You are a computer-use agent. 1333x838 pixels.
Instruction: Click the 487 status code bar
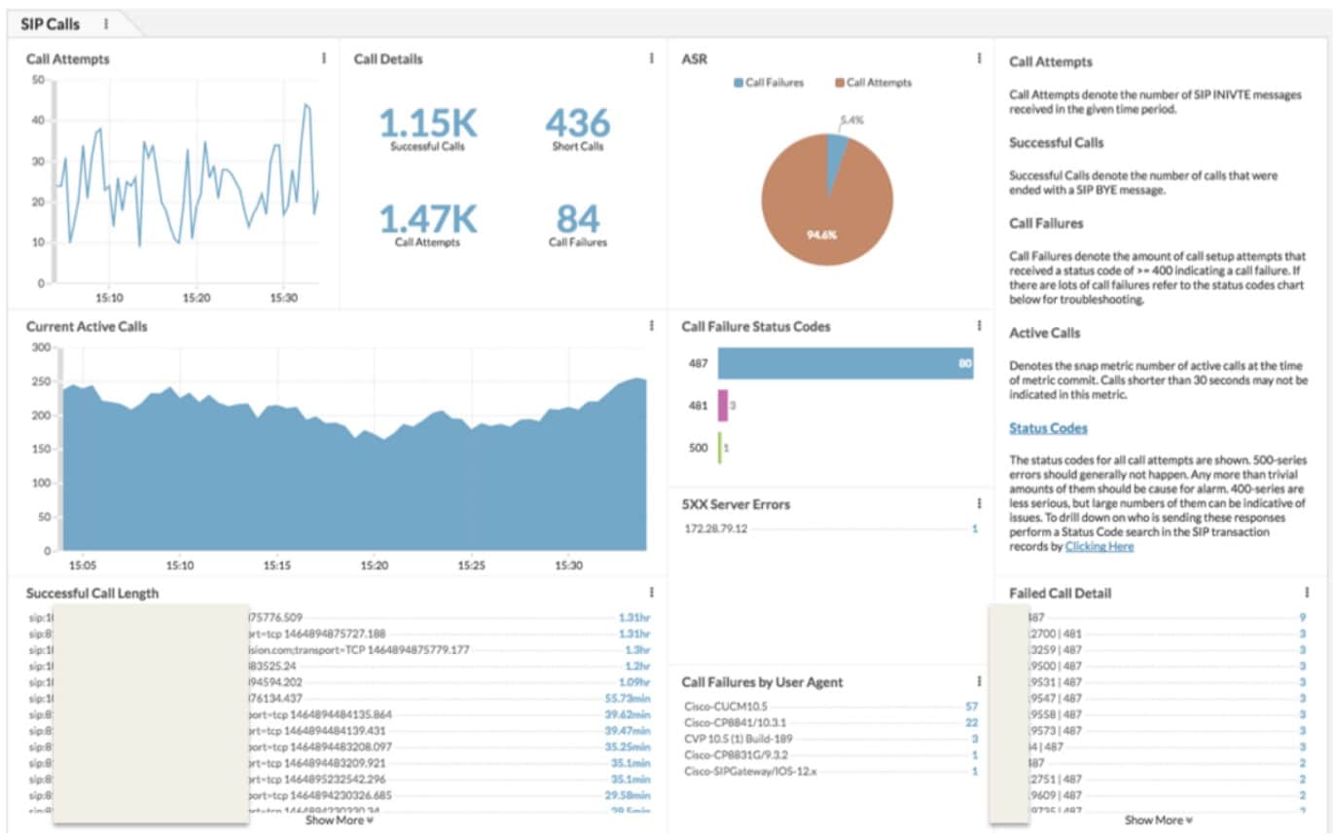tap(846, 363)
